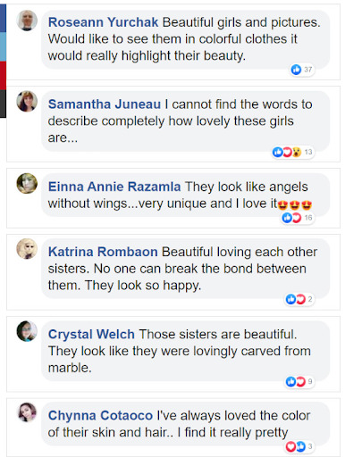Open the profile for Einna Annie Razamla

[114, 187]
